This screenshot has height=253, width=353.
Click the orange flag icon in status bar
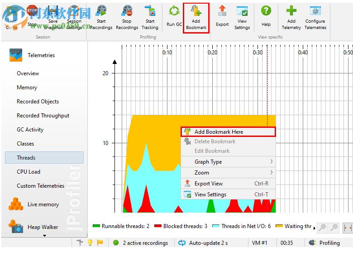pyautogui.click(x=100, y=243)
